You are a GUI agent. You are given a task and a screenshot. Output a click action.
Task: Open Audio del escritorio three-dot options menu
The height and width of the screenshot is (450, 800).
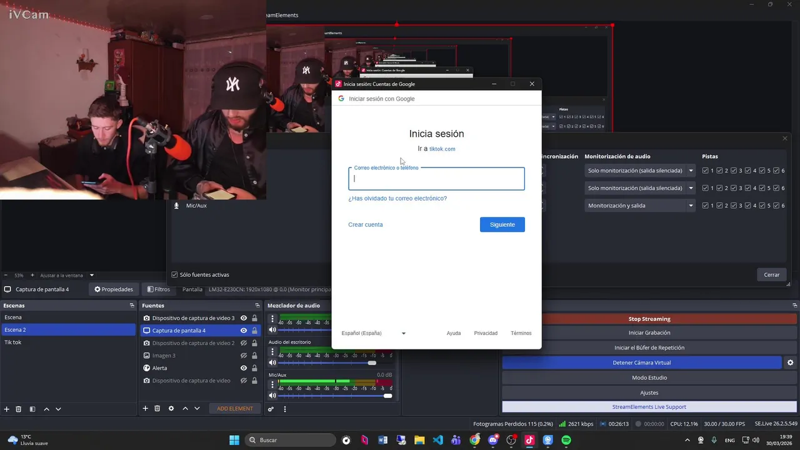tap(272, 352)
